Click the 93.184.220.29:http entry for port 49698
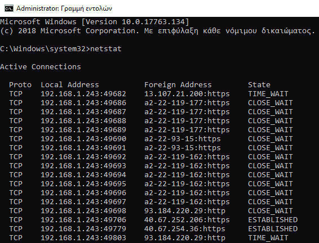This screenshot has width=319, height=243. tap(185, 211)
